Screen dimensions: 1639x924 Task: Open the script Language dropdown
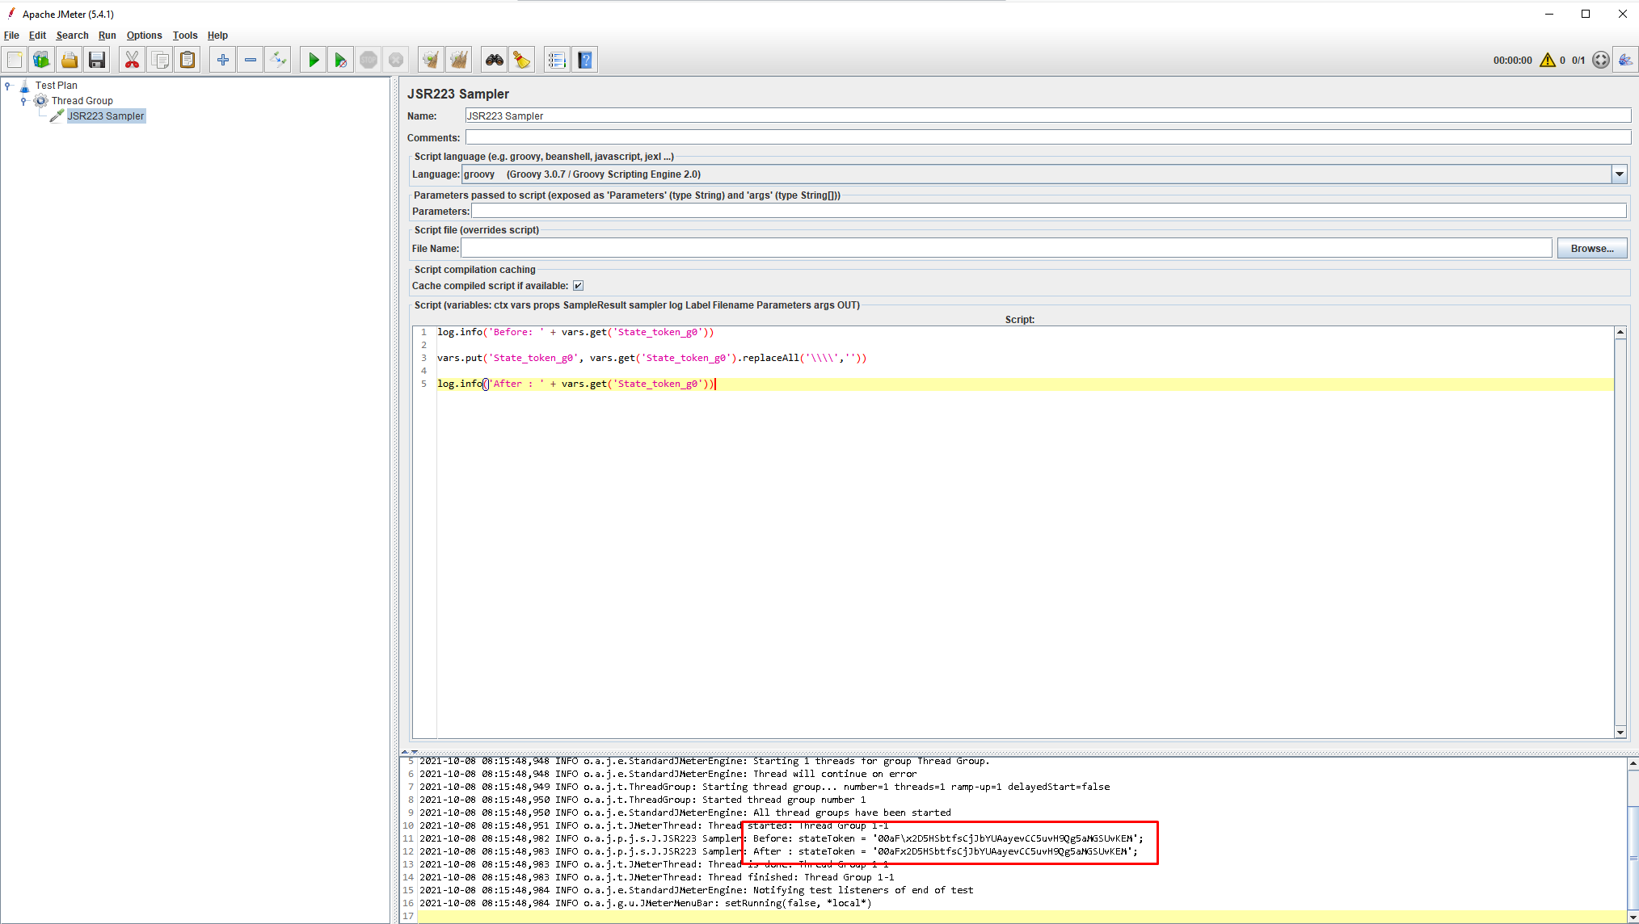pyautogui.click(x=1619, y=174)
